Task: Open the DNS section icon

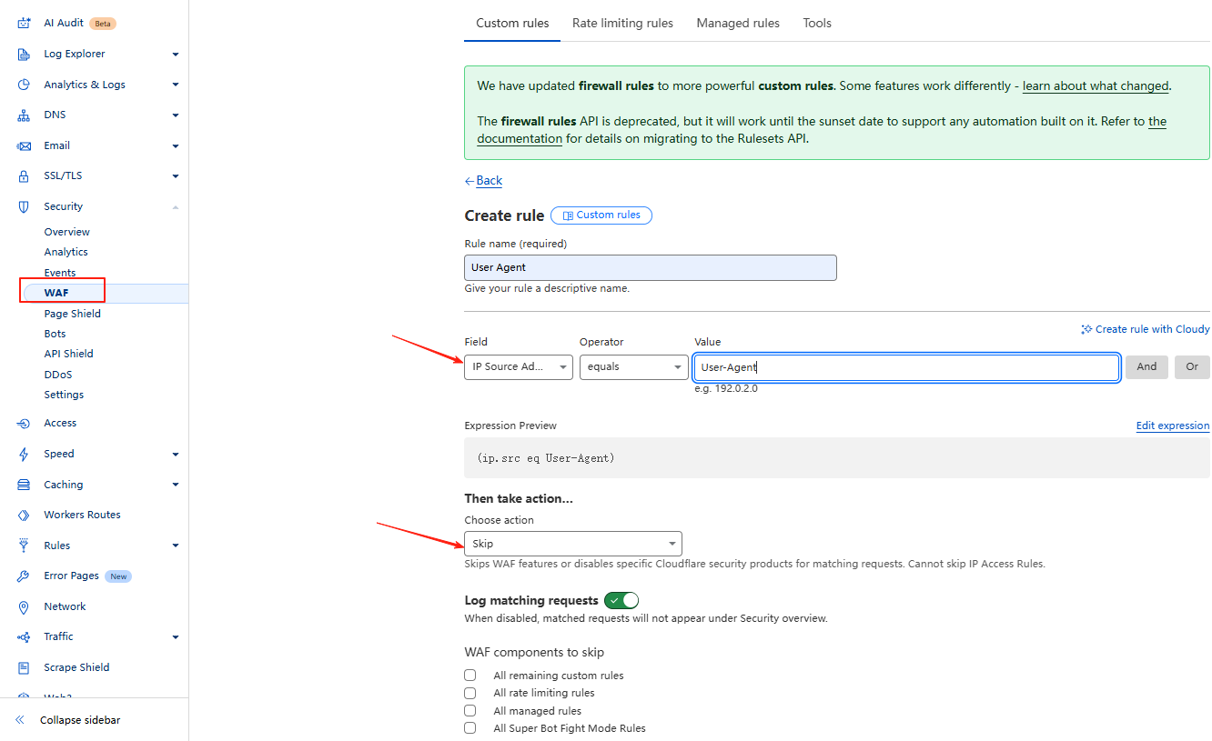Action: 23,114
